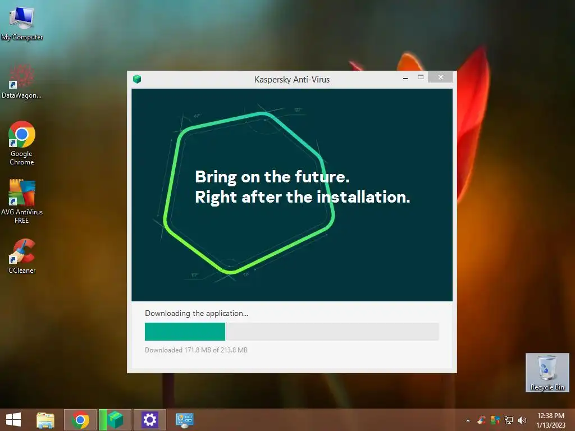
Task: Open the Windows Start button
Action: click(13, 420)
